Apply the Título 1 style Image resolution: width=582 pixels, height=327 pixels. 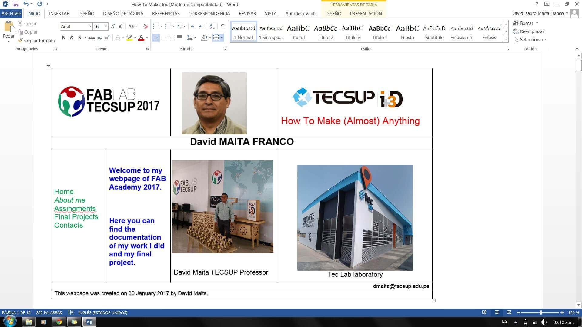[298, 32]
